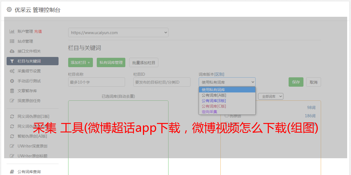This screenshot has width=351, height=175.
Task: Click the bar chart icon for 账户管理
Action: tap(12, 31)
